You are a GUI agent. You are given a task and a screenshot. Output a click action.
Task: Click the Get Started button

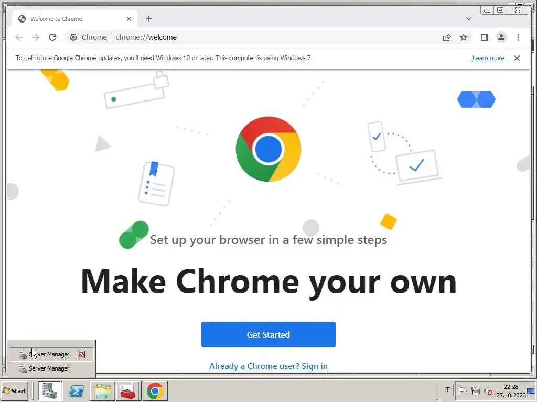[x=268, y=334]
